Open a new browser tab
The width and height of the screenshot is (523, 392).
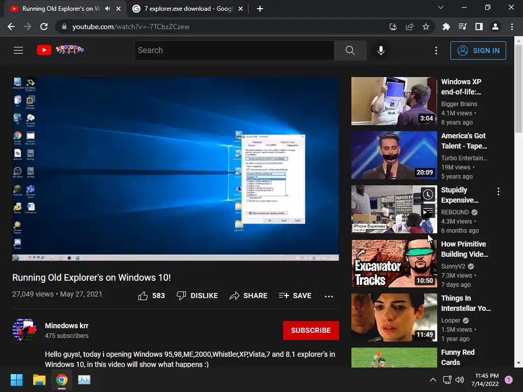coord(260,9)
